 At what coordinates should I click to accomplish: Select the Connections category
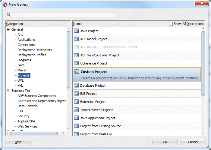[x=27, y=45]
